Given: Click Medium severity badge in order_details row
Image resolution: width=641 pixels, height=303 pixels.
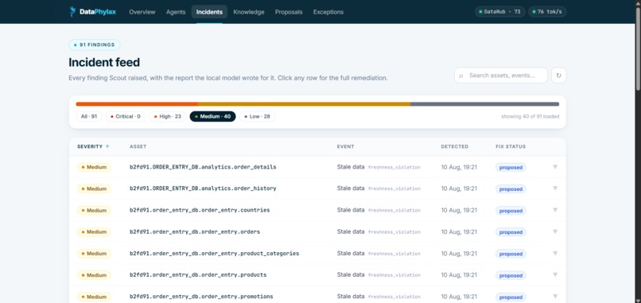Looking at the screenshot, I should click(94, 167).
